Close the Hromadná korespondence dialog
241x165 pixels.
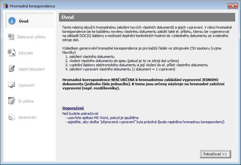(x=233, y=6)
